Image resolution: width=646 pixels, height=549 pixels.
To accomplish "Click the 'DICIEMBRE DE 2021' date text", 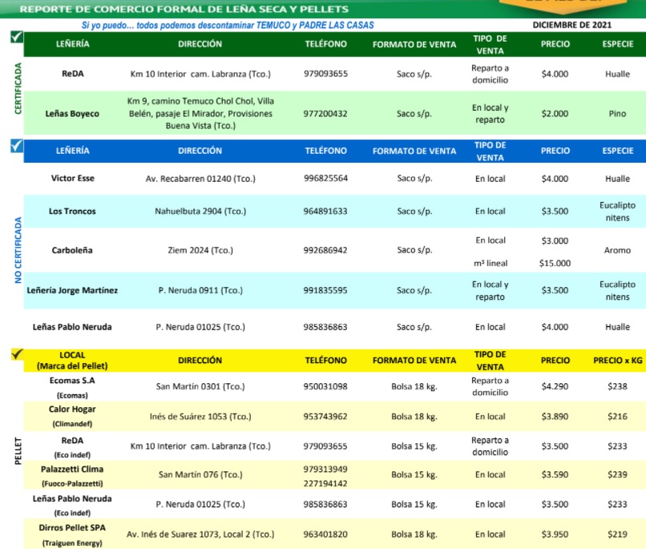I will 571,25.
